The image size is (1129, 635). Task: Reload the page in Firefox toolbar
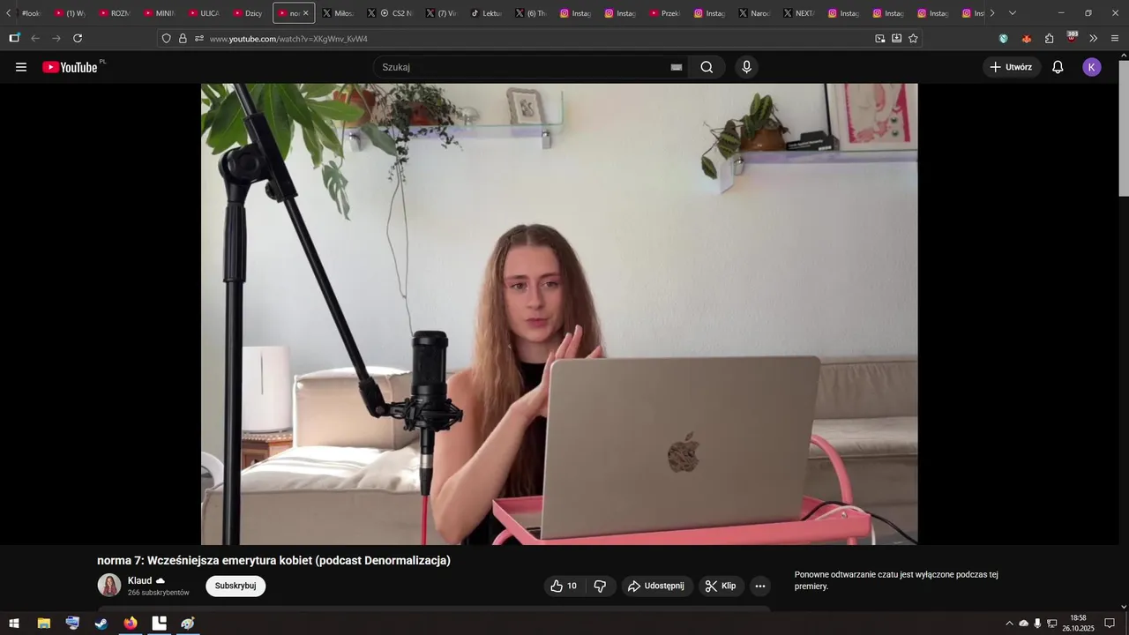coord(78,38)
